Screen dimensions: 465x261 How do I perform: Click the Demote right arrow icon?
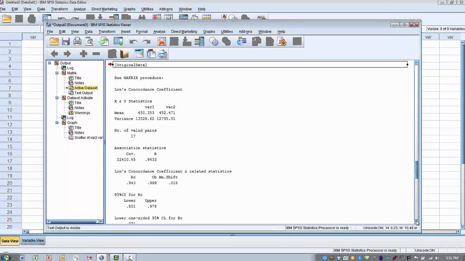click(x=68, y=54)
